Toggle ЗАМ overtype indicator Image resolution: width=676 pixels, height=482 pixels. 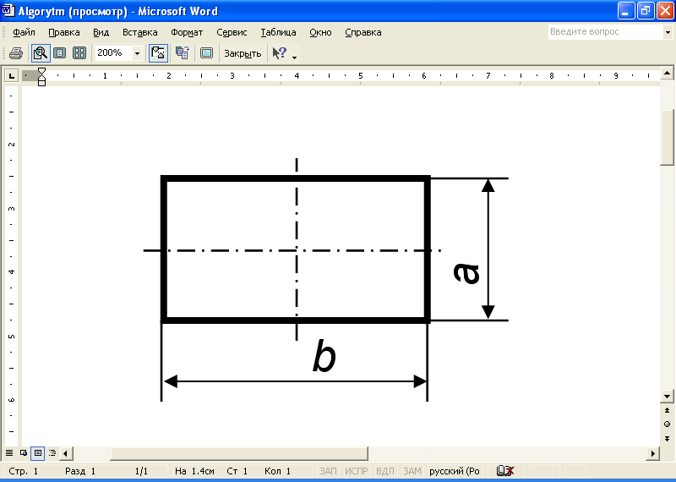pos(412,471)
